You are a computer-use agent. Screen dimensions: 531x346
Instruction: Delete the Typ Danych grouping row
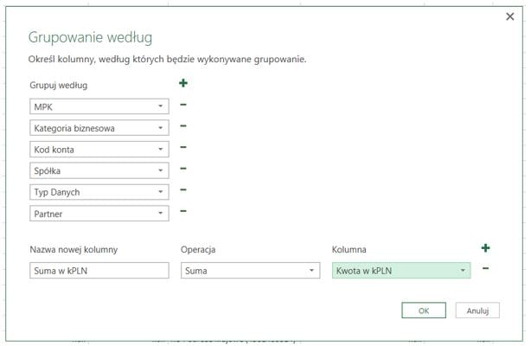pos(183,191)
